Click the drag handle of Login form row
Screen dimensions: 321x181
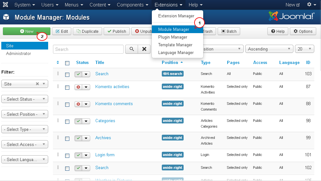(58, 155)
